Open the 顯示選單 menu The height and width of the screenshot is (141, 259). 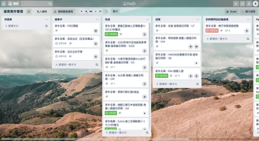click(248, 12)
